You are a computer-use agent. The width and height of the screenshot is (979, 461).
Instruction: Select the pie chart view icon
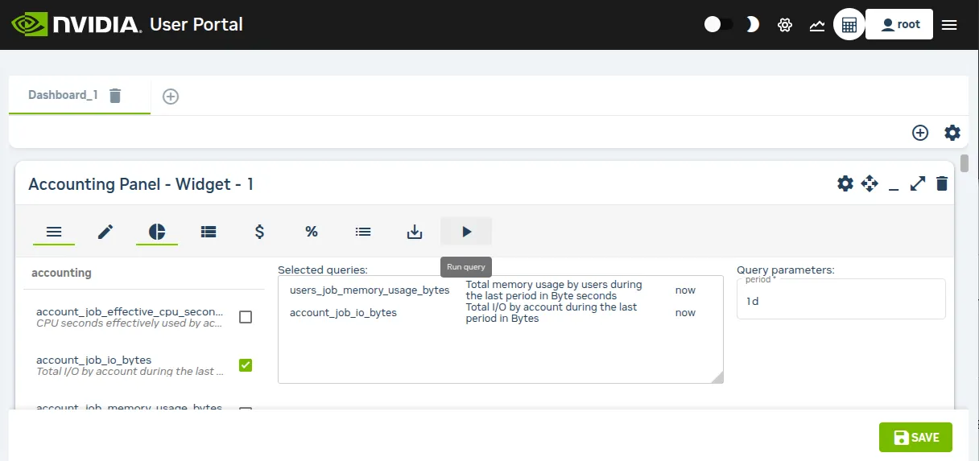tap(157, 232)
